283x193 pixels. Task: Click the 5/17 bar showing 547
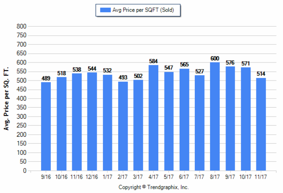(x=169, y=121)
